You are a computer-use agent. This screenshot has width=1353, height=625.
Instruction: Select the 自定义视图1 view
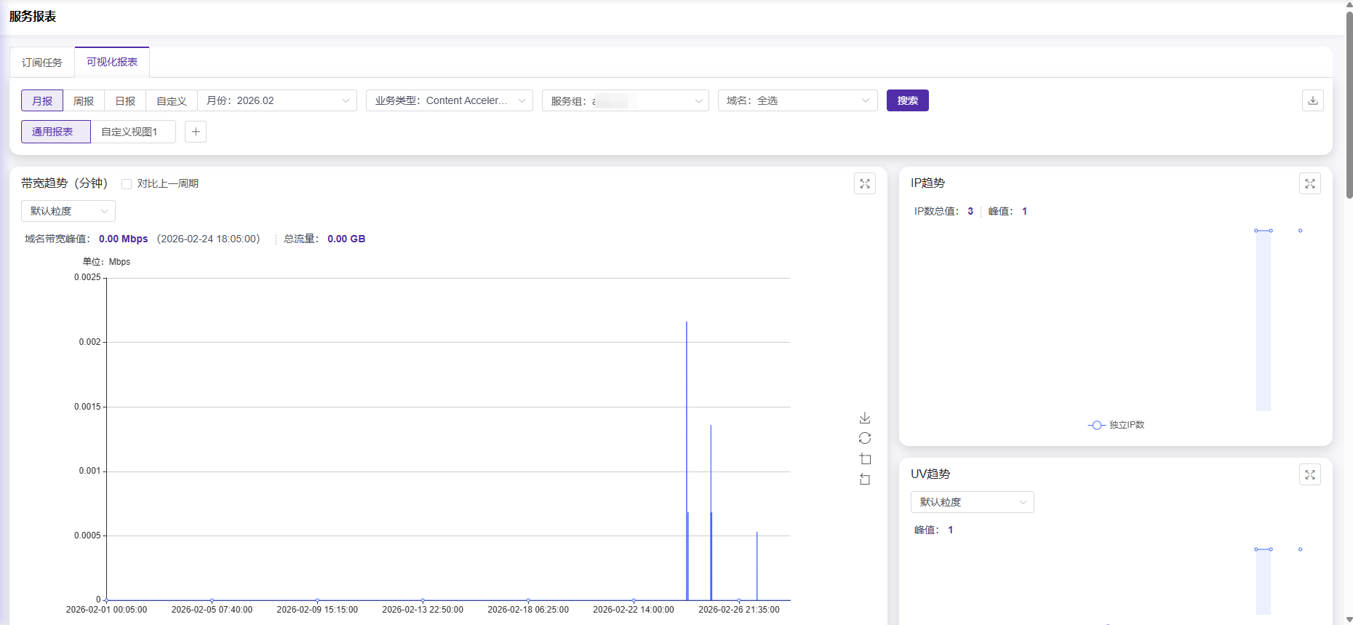pos(133,132)
